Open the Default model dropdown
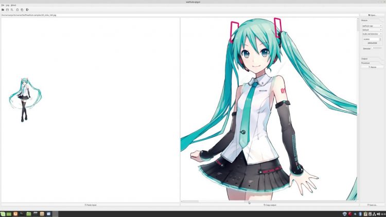Image resolution: width=386 pixels, height=217 pixels. (x=372, y=30)
